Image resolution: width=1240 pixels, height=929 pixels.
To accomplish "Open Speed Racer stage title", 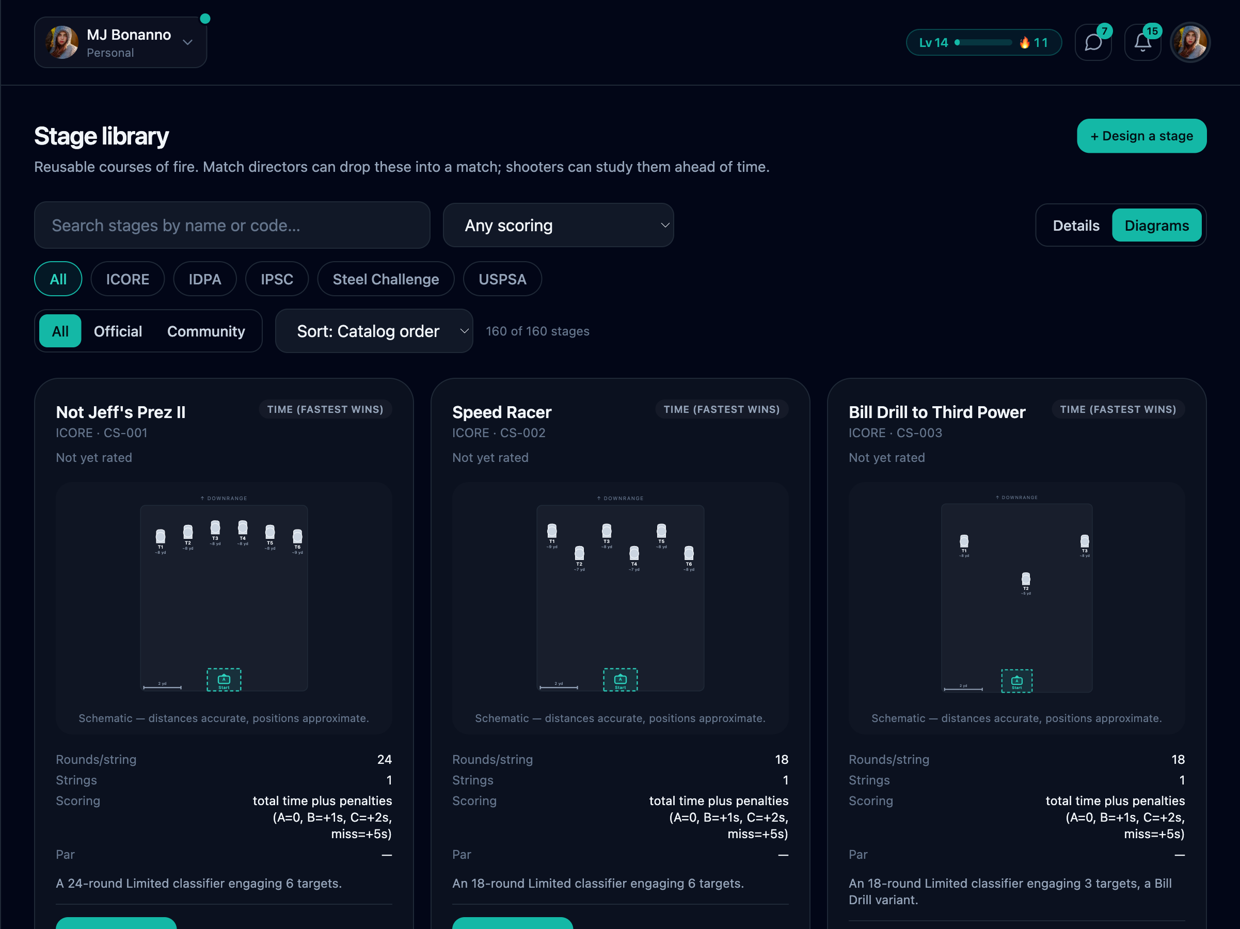I will (502, 412).
